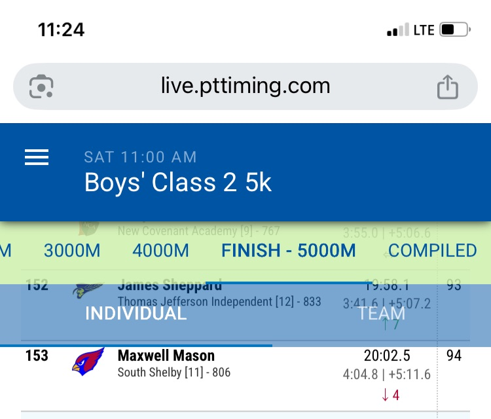
Task: Click Maxwell Mason's 20:02.5 finish time
Action: click(387, 356)
